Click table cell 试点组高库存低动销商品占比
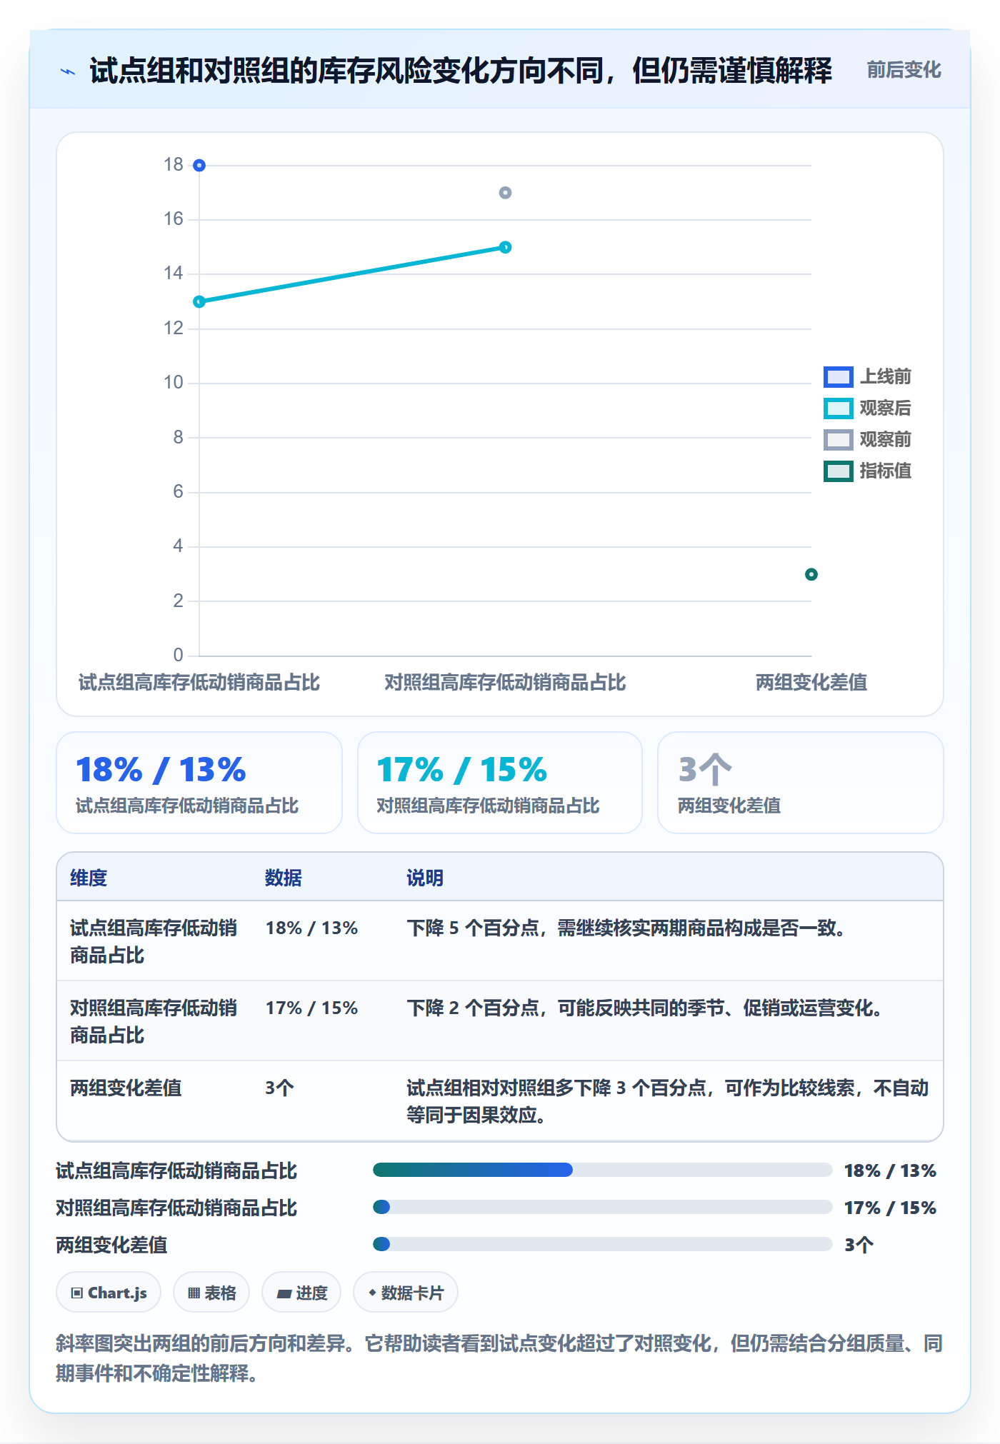 click(x=154, y=941)
